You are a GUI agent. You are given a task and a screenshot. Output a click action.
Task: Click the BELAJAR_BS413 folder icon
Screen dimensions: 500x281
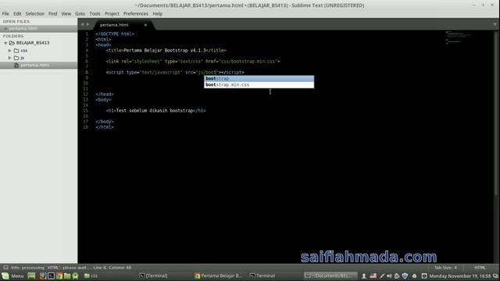point(12,43)
